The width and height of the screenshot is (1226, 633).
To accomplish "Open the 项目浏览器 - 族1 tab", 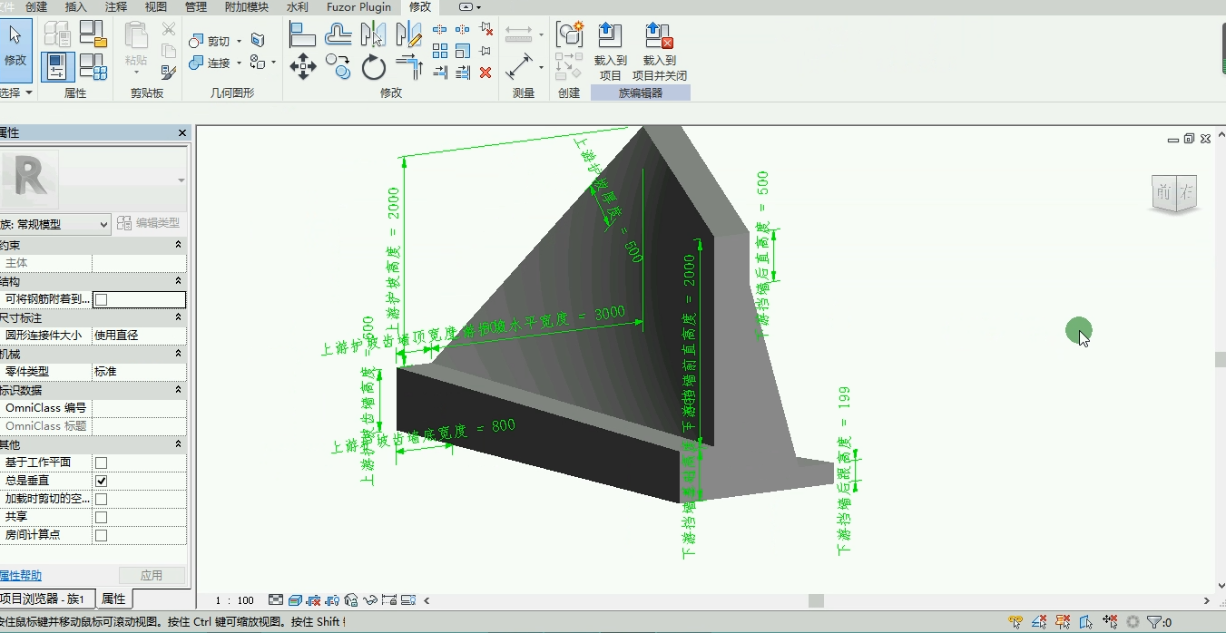I will (x=45, y=599).
